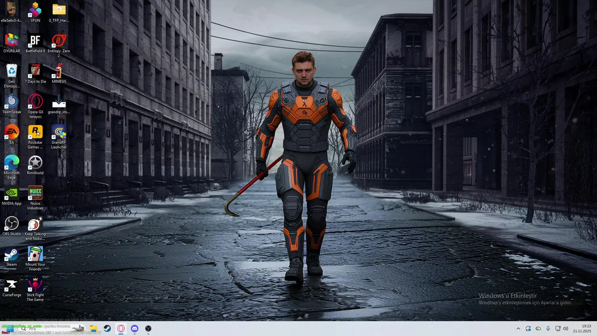Select the e9e5e6c0-4... image file icon

(x=12, y=12)
